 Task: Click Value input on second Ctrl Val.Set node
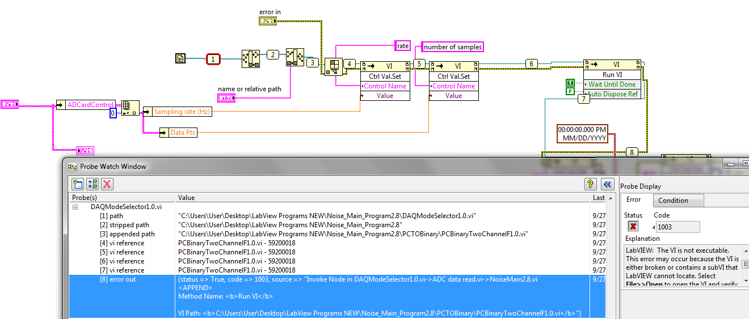(454, 96)
